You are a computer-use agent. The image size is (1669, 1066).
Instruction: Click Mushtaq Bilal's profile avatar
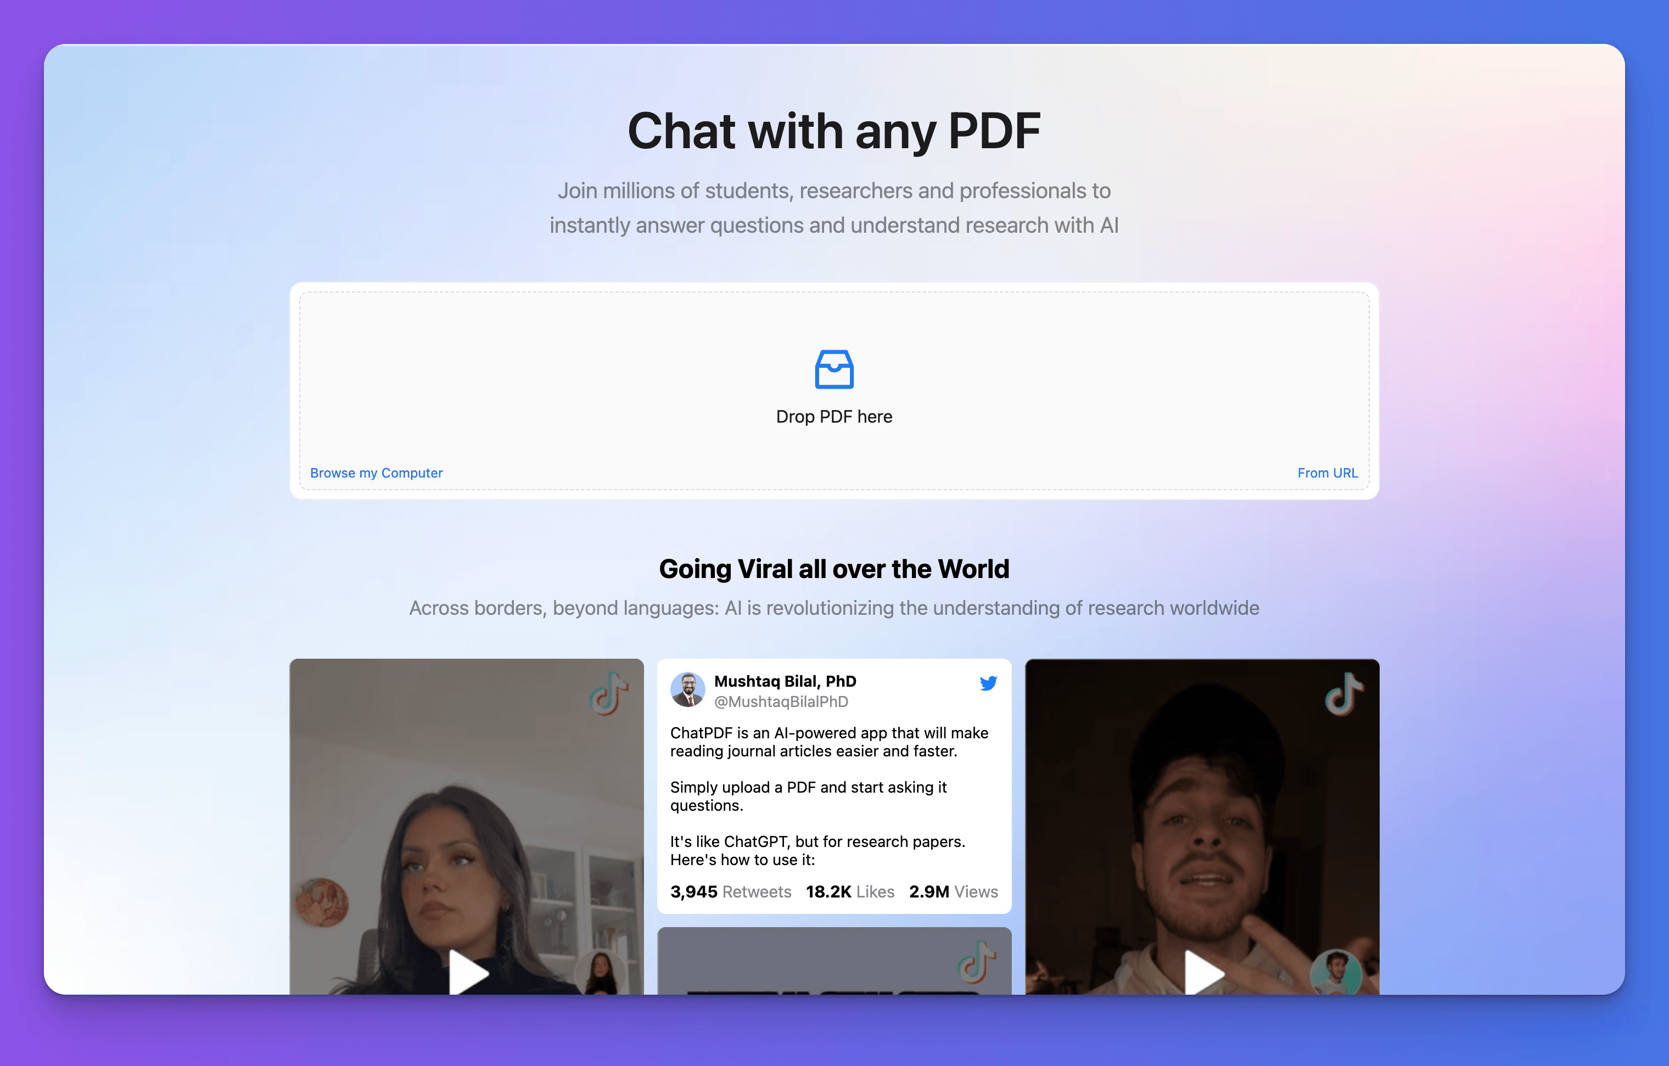coord(687,689)
